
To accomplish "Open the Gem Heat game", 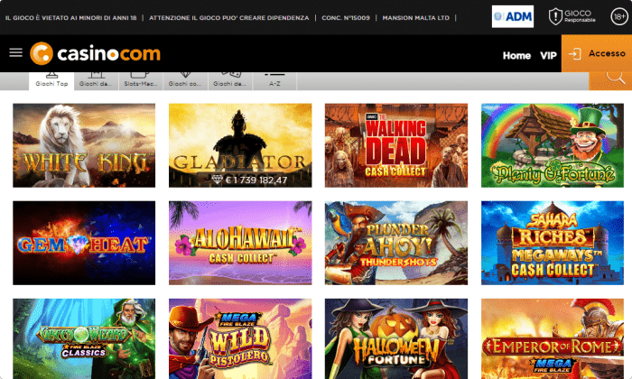I will [84, 243].
